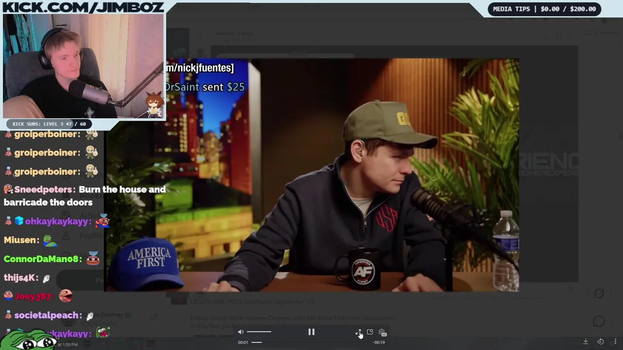Click the streamer webcam feed

(x=84, y=66)
